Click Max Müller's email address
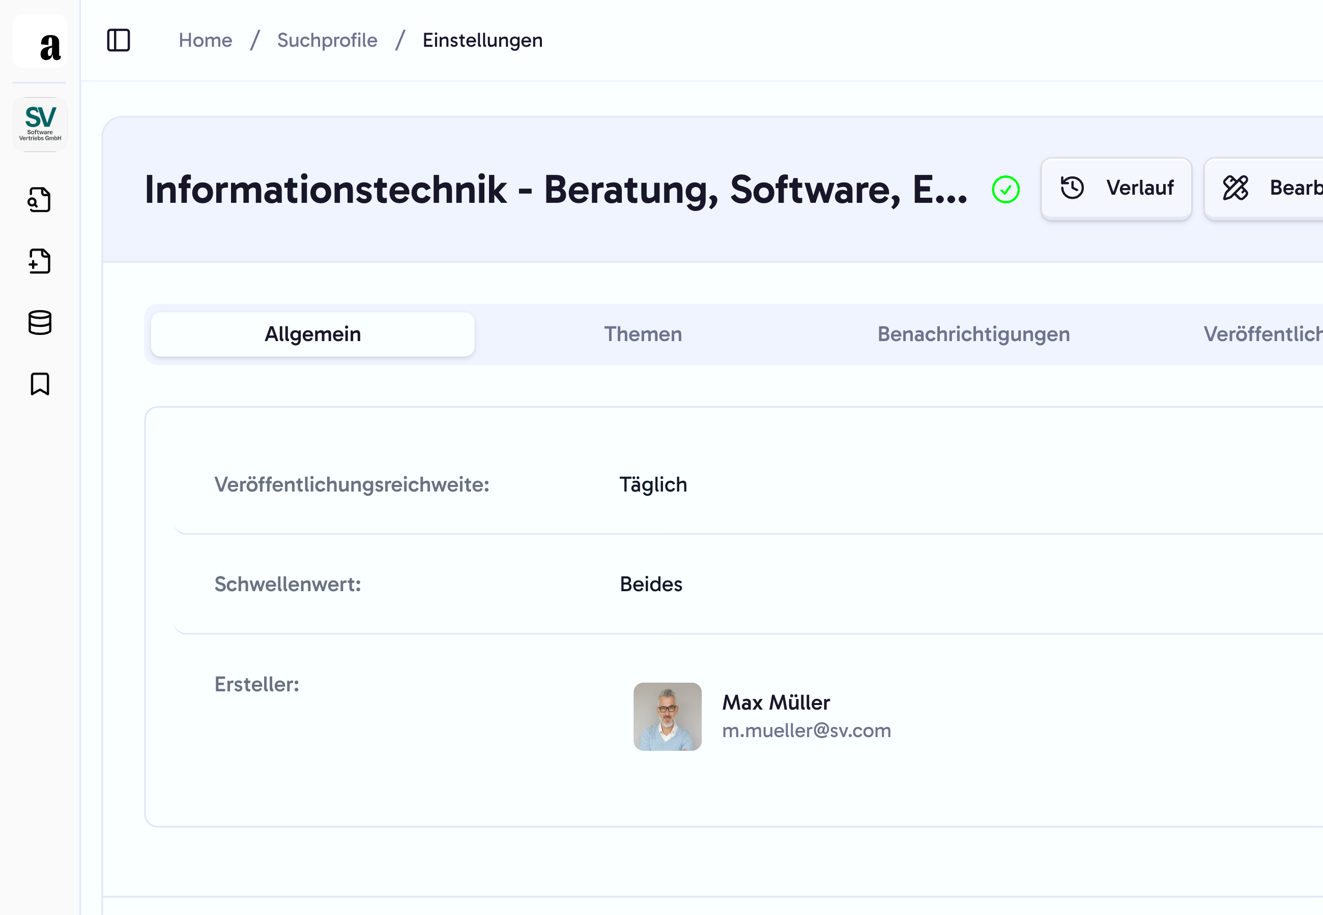Screen dimensions: 1323x915 click(x=807, y=730)
